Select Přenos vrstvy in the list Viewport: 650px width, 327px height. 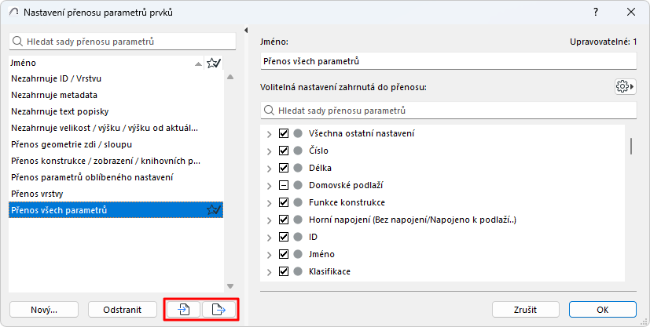pos(37,193)
